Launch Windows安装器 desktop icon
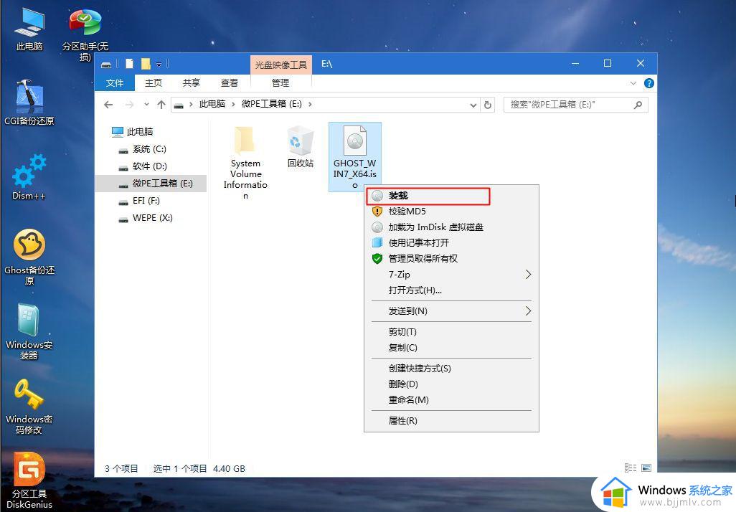Screen dimensions: 736x512 click(x=29, y=331)
